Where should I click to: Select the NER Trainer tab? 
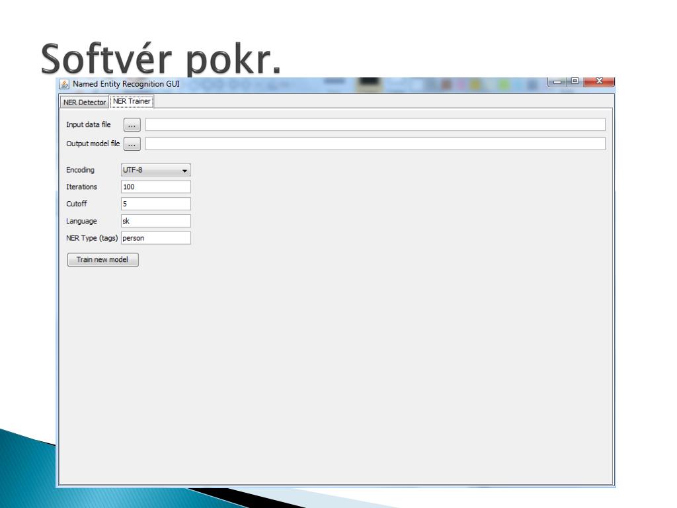tap(132, 101)
